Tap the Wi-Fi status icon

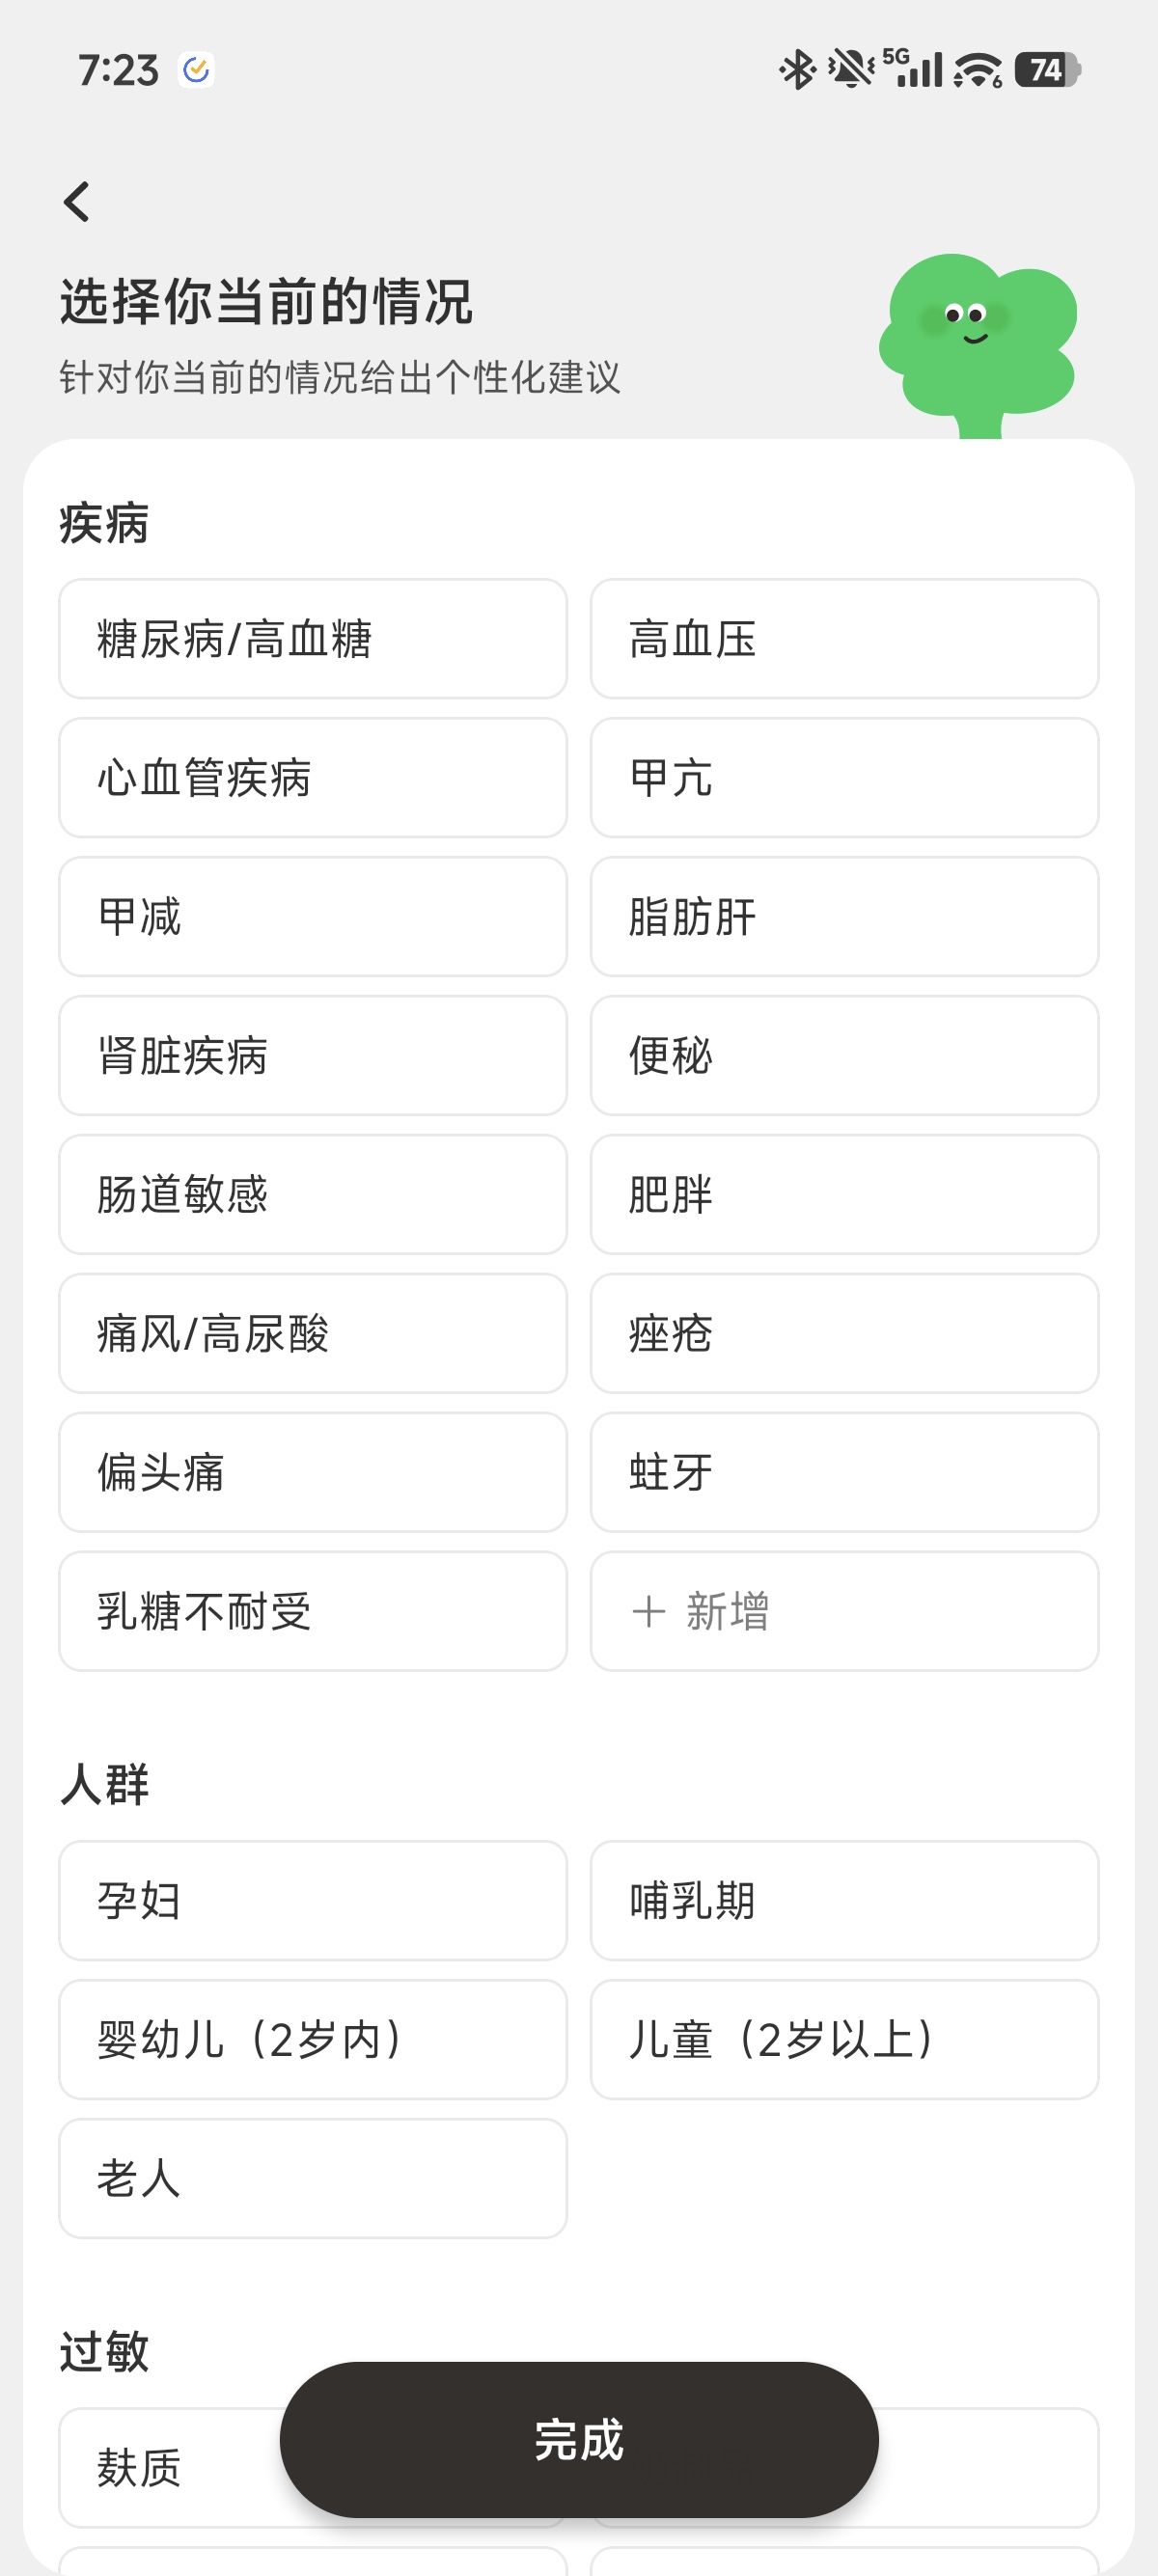(x=977, y=70)
